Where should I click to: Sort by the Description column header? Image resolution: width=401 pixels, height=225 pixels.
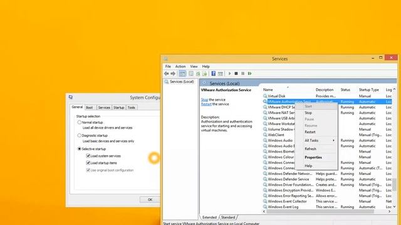[327, 90]
